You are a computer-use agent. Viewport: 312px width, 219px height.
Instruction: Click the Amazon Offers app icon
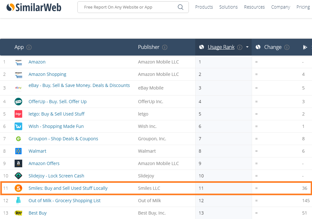(18, 163)
